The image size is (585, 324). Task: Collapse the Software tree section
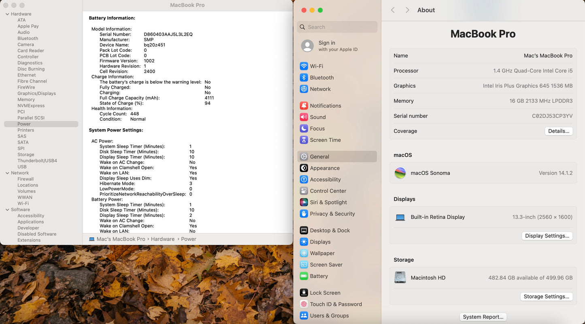[7, 210]
